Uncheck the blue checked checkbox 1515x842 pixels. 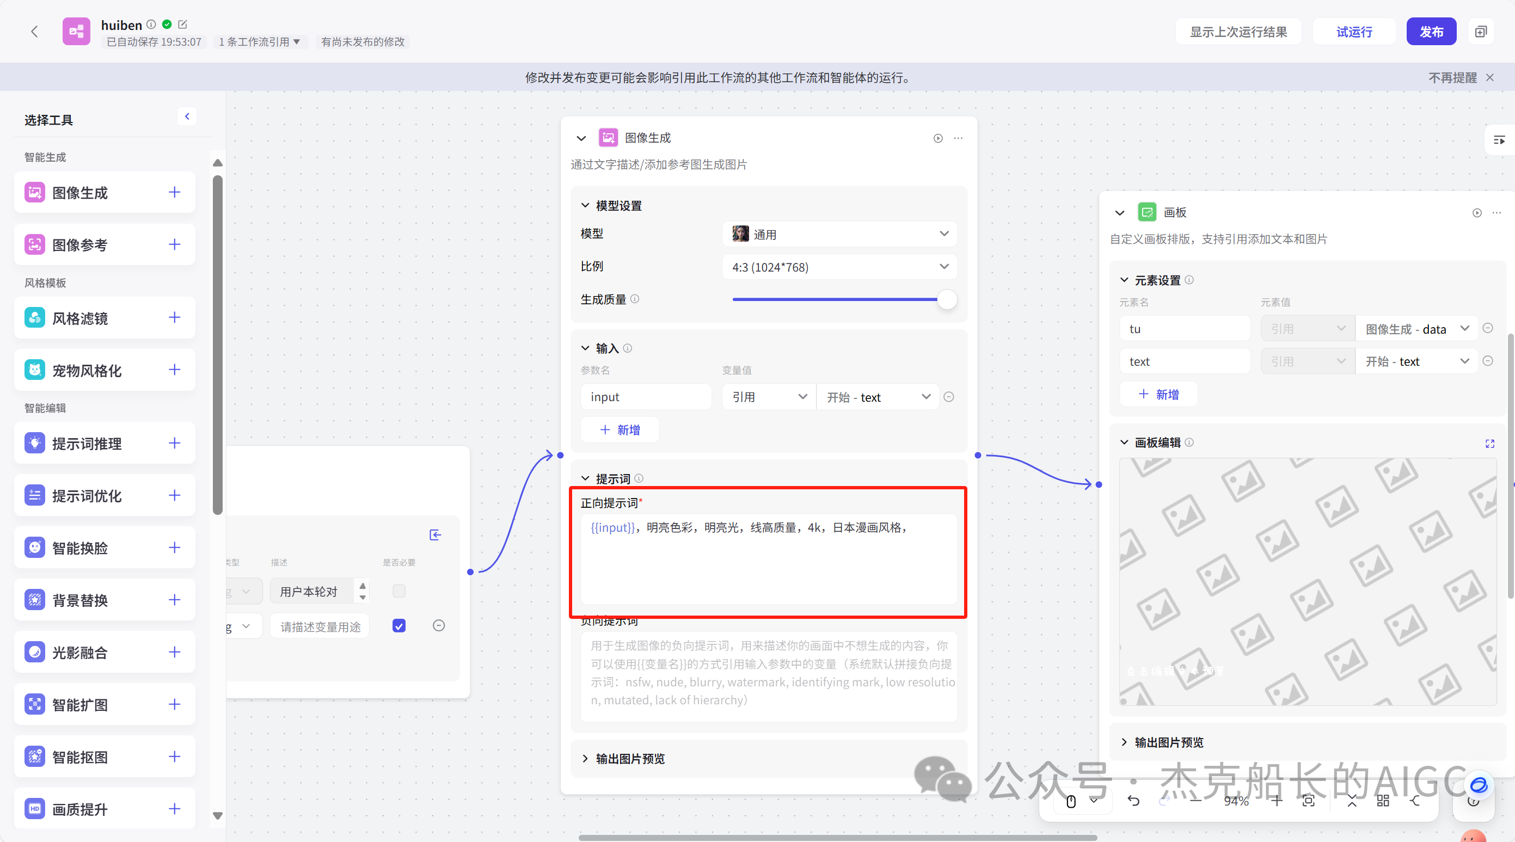pyautogui.click(x=400, y=625)
